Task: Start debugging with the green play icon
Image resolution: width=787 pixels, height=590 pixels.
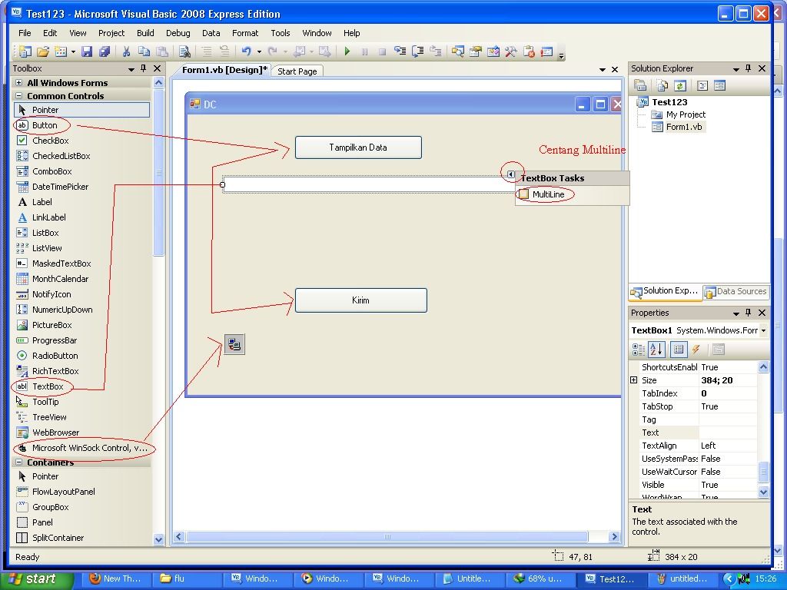Action: (x=347, y=51)
